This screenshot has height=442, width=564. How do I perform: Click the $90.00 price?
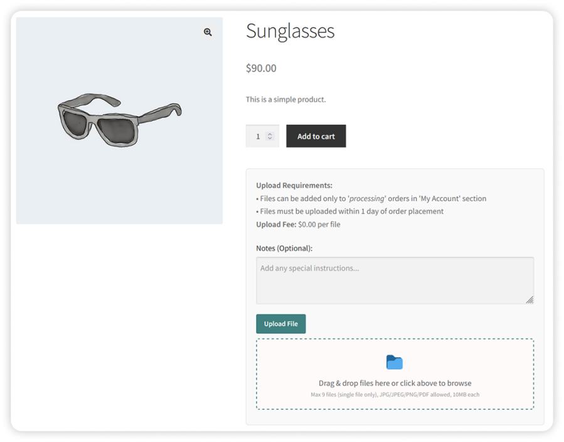pyautogui.click(x=261, y=68)
